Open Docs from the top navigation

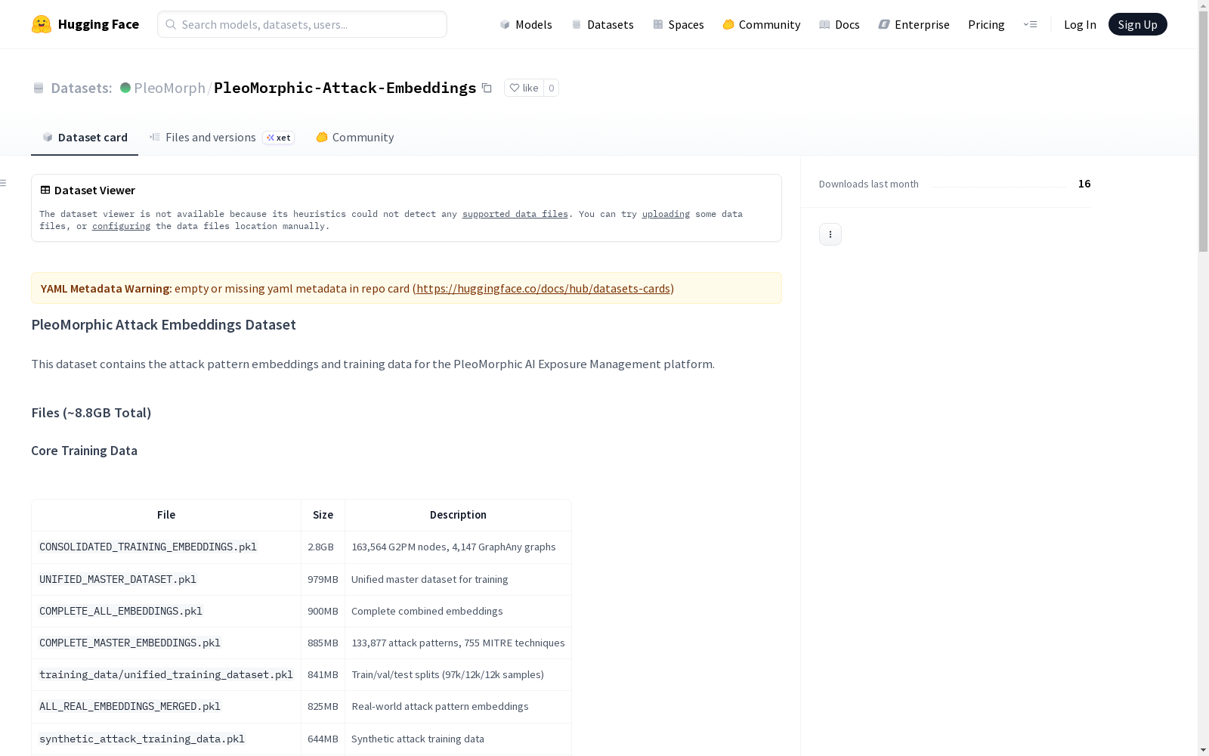[839, 24]
